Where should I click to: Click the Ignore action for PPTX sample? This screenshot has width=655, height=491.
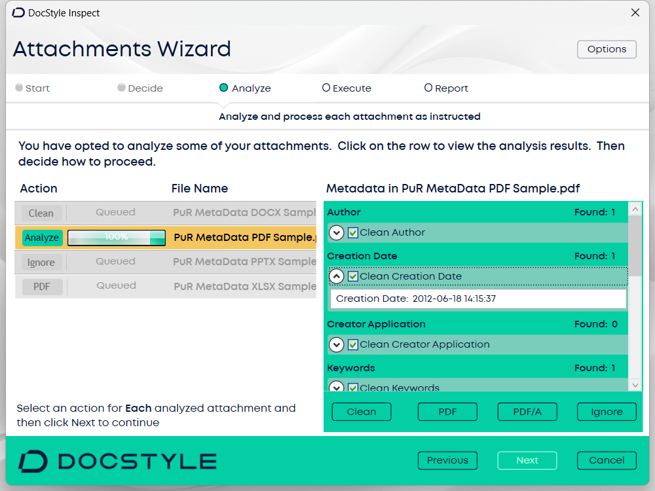(41, 263)
